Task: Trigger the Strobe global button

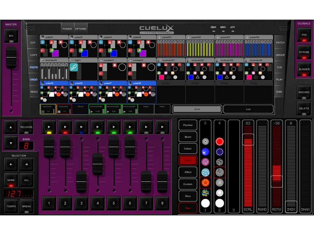Action: point(304,52)
